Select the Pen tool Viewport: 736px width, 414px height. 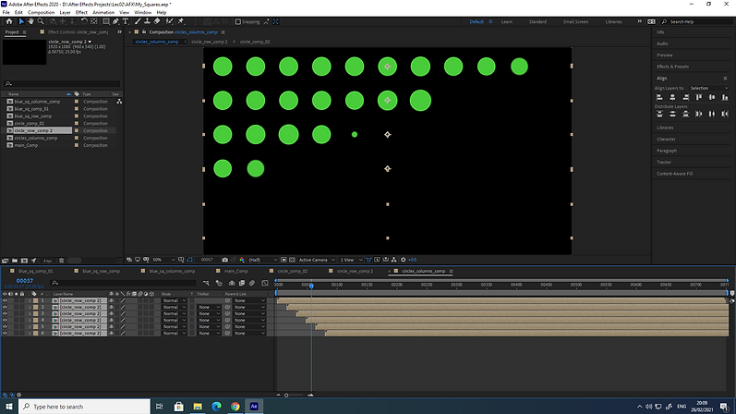click(115, 21)
